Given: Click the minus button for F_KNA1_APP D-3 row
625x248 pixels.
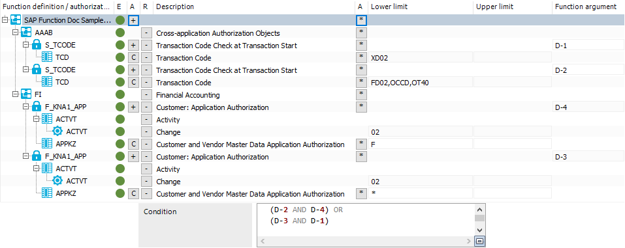Looking at the screenshot, I should click(x=147, y=157).
